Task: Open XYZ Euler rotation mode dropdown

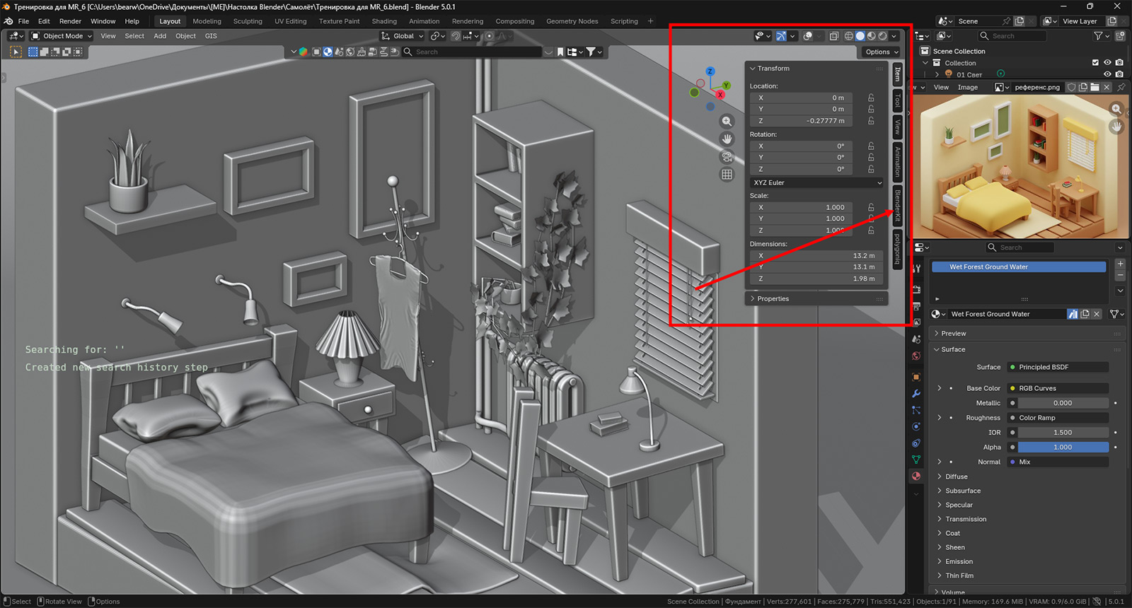Action: pos(816,182)
